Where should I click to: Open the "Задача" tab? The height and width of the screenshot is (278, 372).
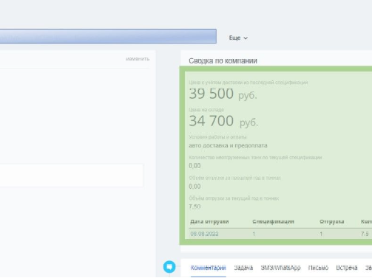coord(243,268)
